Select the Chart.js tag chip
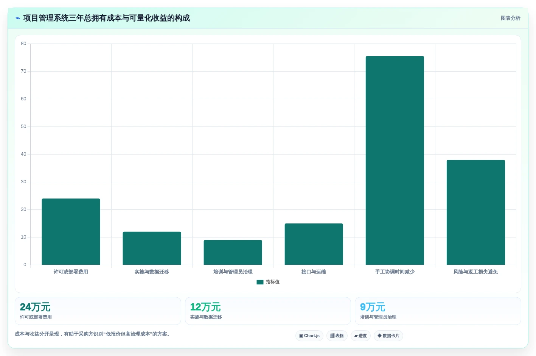The height and width of the screenshot is (356, 536). [x=309, y=336]
